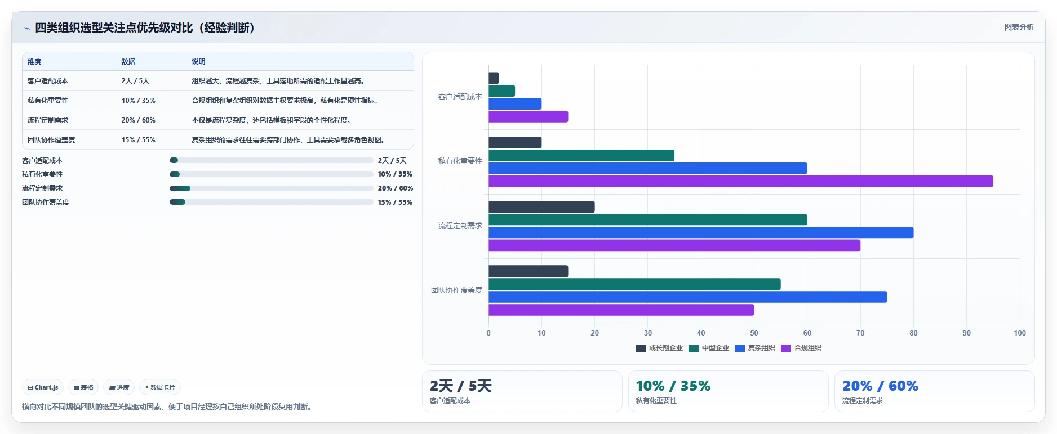Open the 2天 / 5天 客户适配成本 stat card
The image size is (1057, 434).
click(x=522, y=391)
